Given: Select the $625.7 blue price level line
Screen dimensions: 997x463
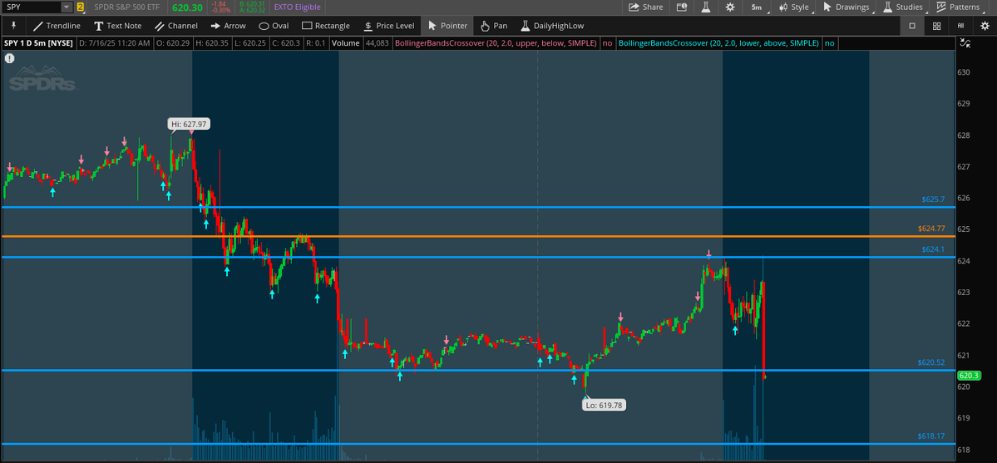Looking at the screenshot, I should click(x=478, y=207).
